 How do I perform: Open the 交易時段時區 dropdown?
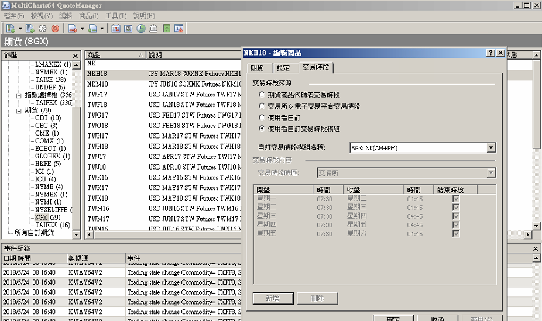coord(491,173)
